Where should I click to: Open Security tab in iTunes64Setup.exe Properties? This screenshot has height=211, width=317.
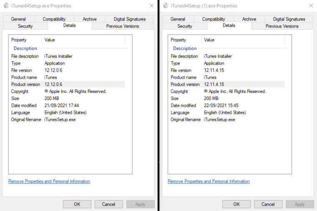pos(25,26)
